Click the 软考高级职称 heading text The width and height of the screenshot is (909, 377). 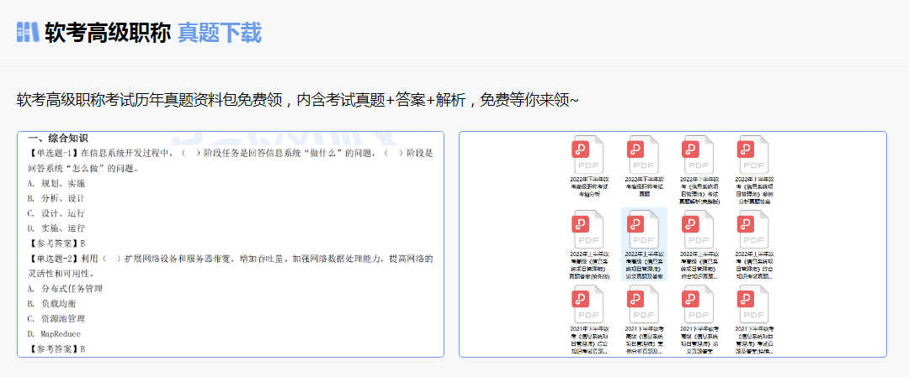click(x=108, y=33)
